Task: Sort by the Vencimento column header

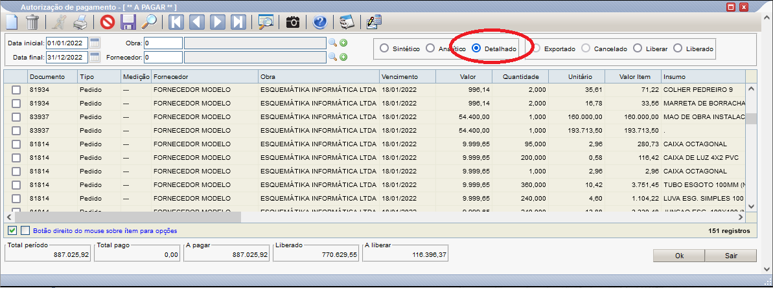Action: [x=407, y=77]
